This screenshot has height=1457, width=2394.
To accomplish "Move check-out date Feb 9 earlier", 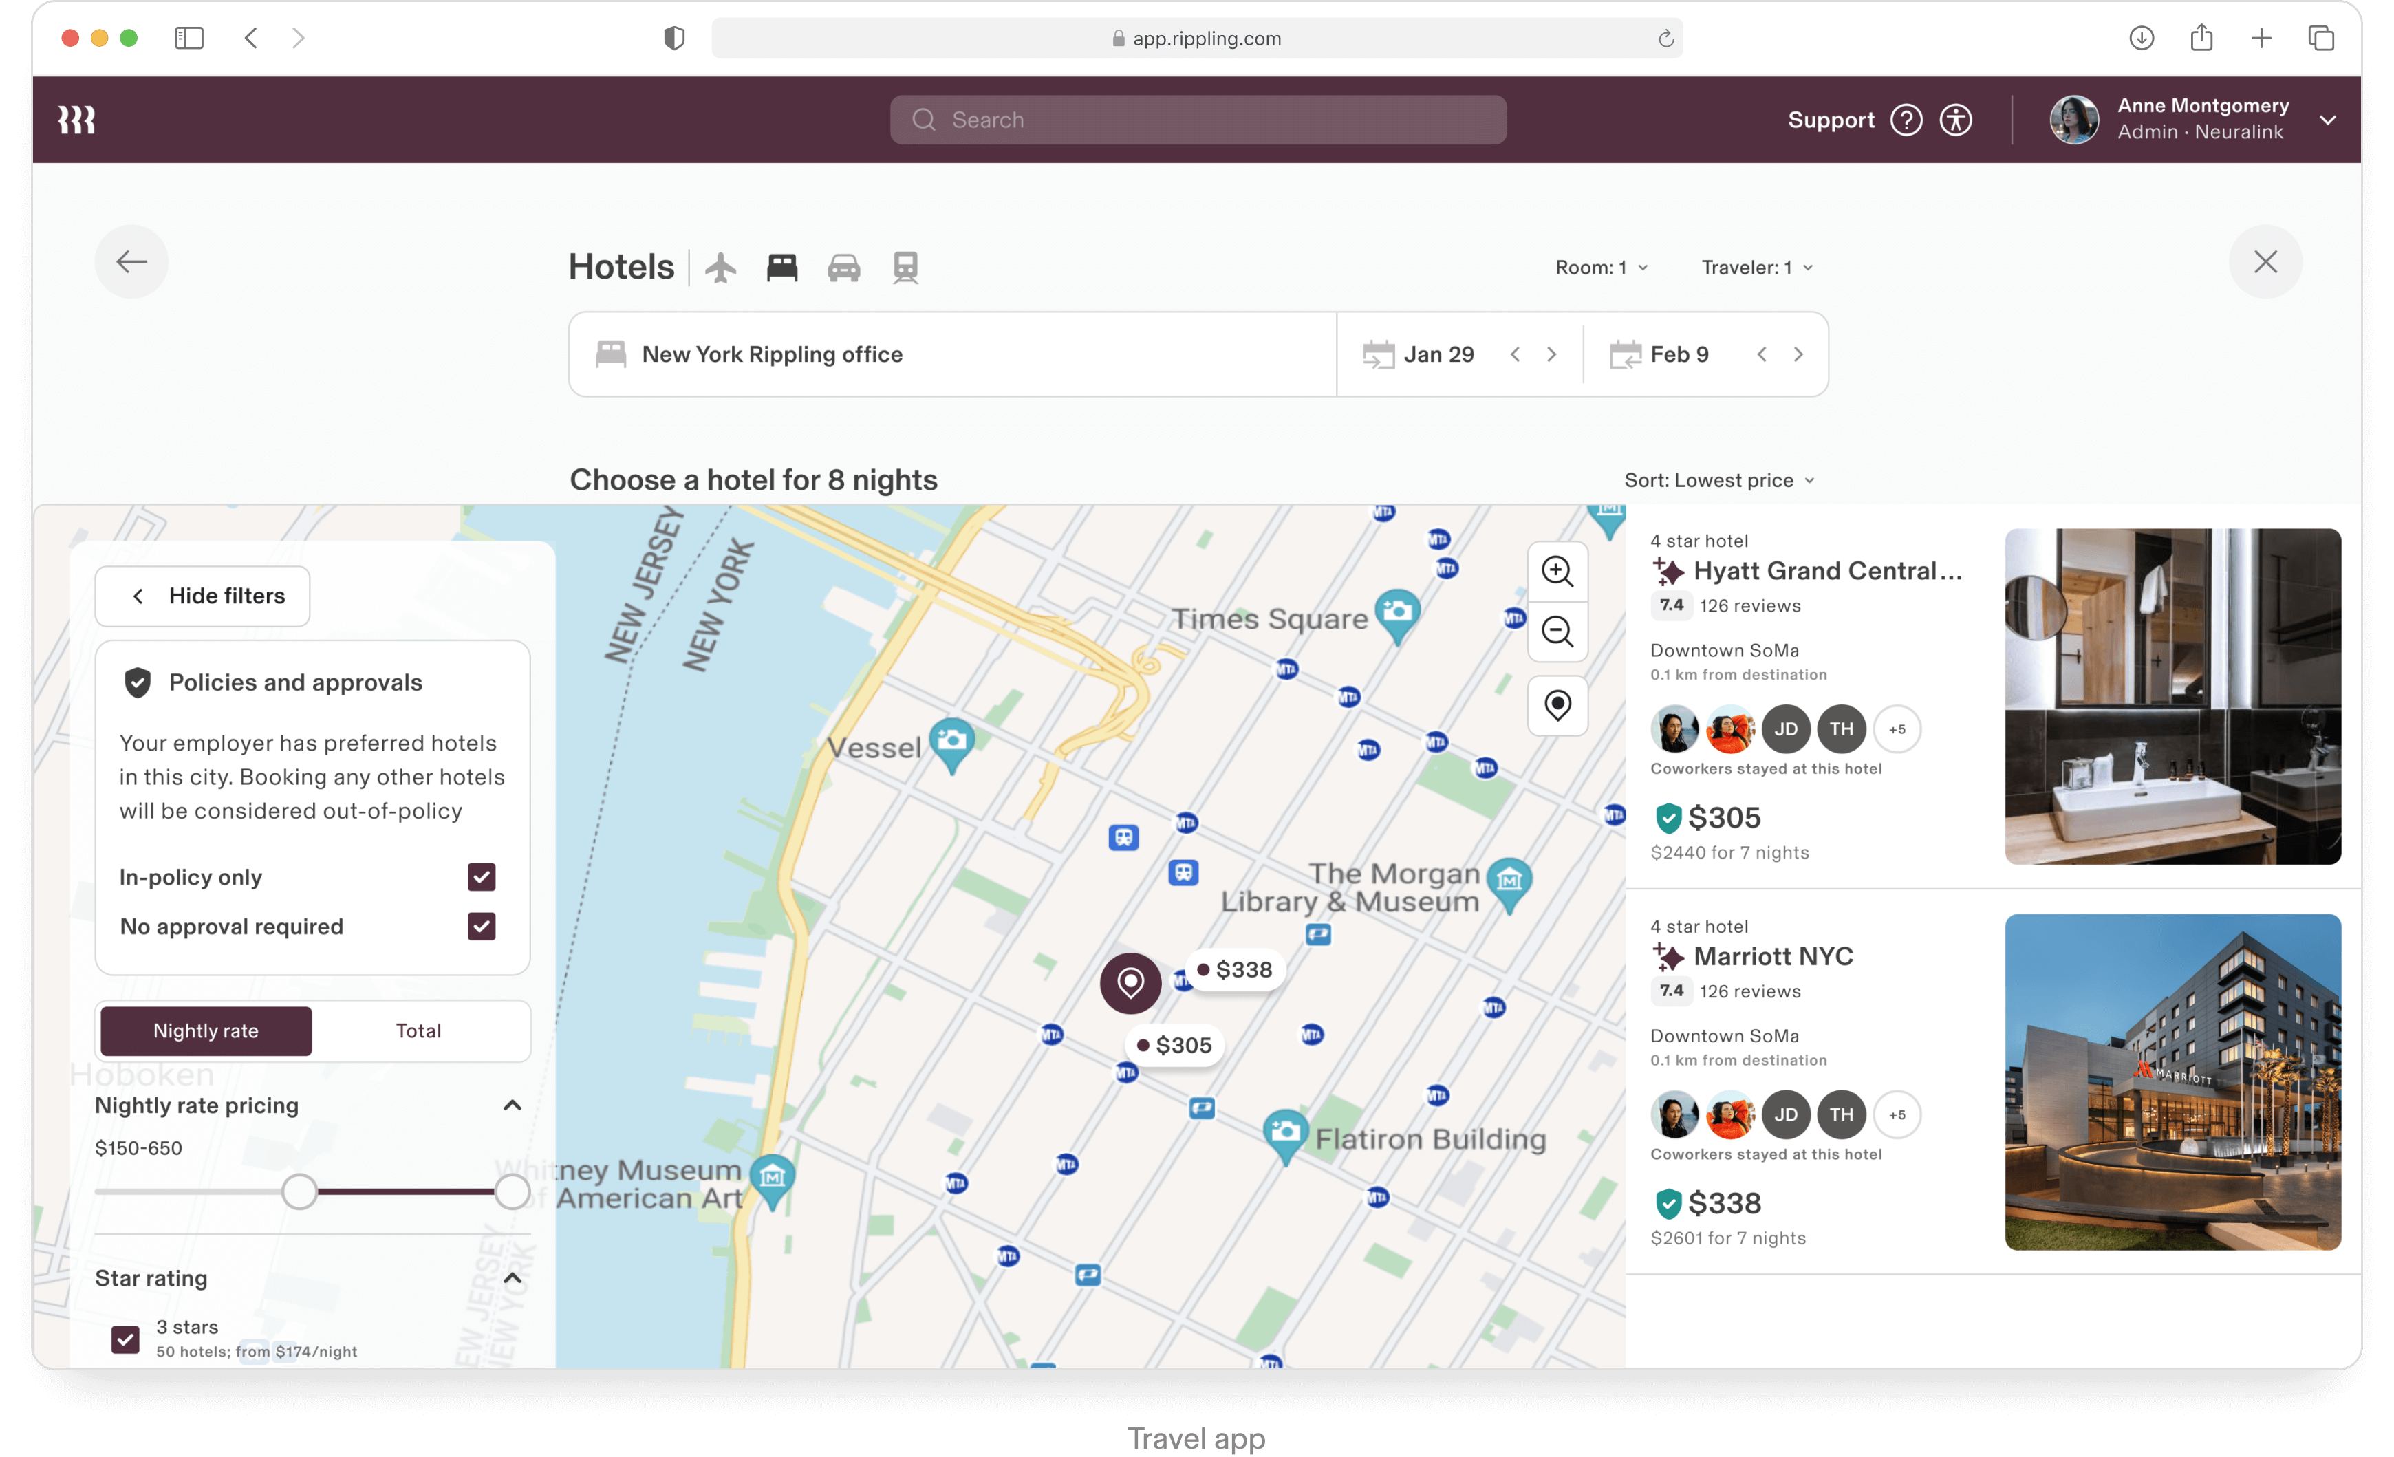I will click(1762, 354).
